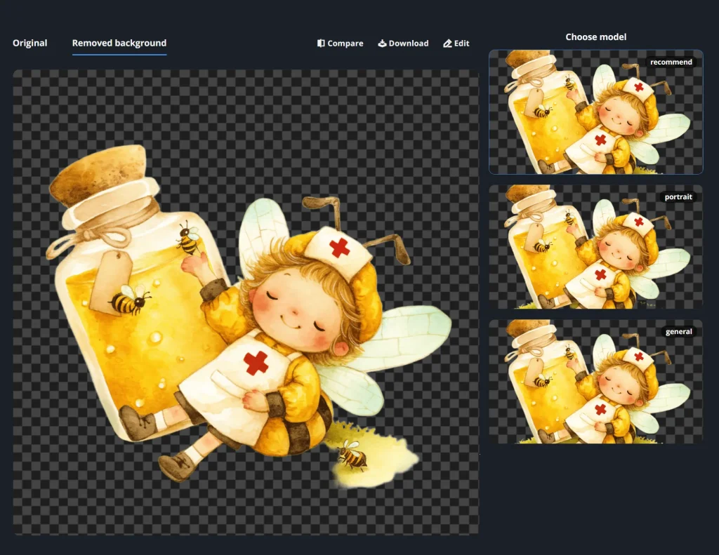Click the 'general' badge label
The height and width of the screenshot is (555, 719).
tap(678, 332)
